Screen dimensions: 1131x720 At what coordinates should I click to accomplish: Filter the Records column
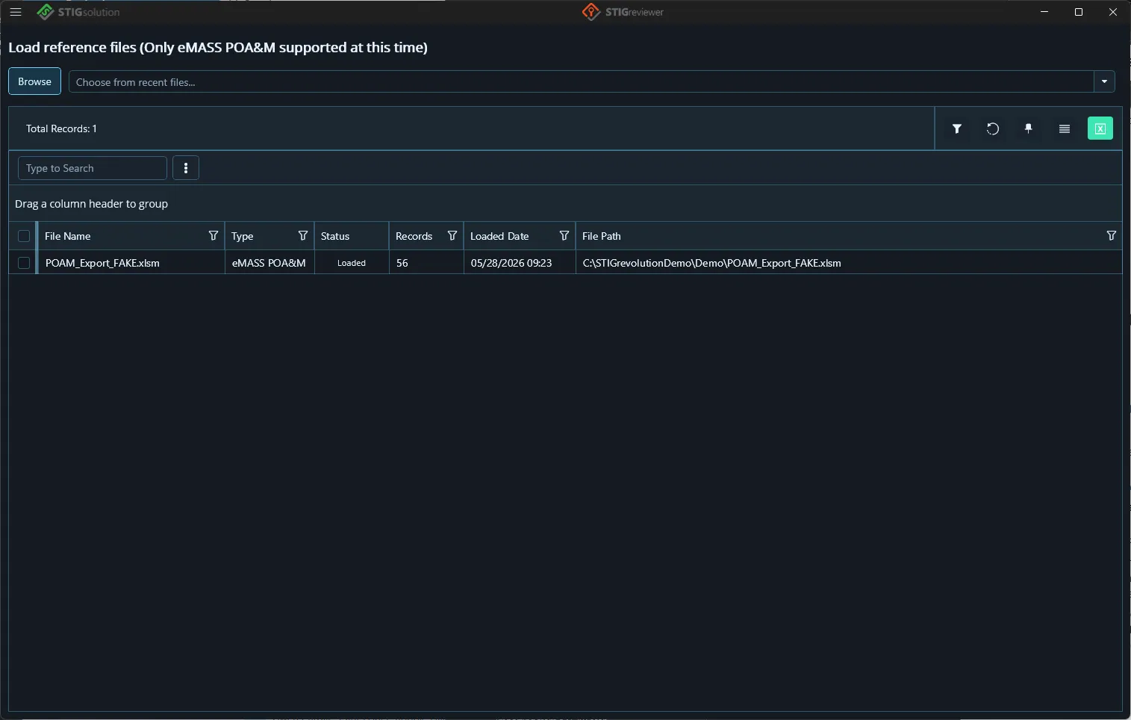click(x=452, y=236)
